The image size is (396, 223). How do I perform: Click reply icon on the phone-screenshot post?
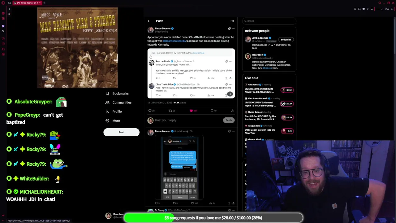(157, 203)
